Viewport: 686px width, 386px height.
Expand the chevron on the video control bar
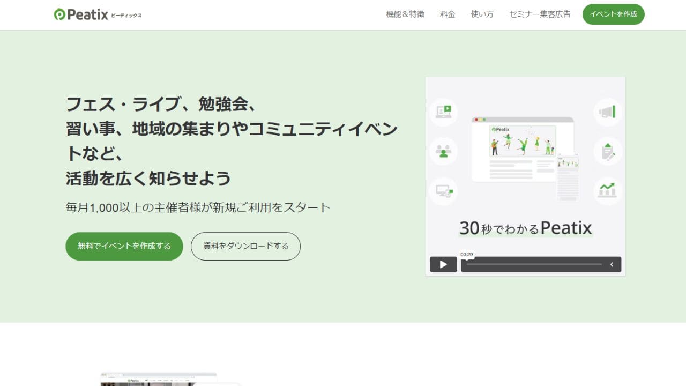tap(612, 264)
